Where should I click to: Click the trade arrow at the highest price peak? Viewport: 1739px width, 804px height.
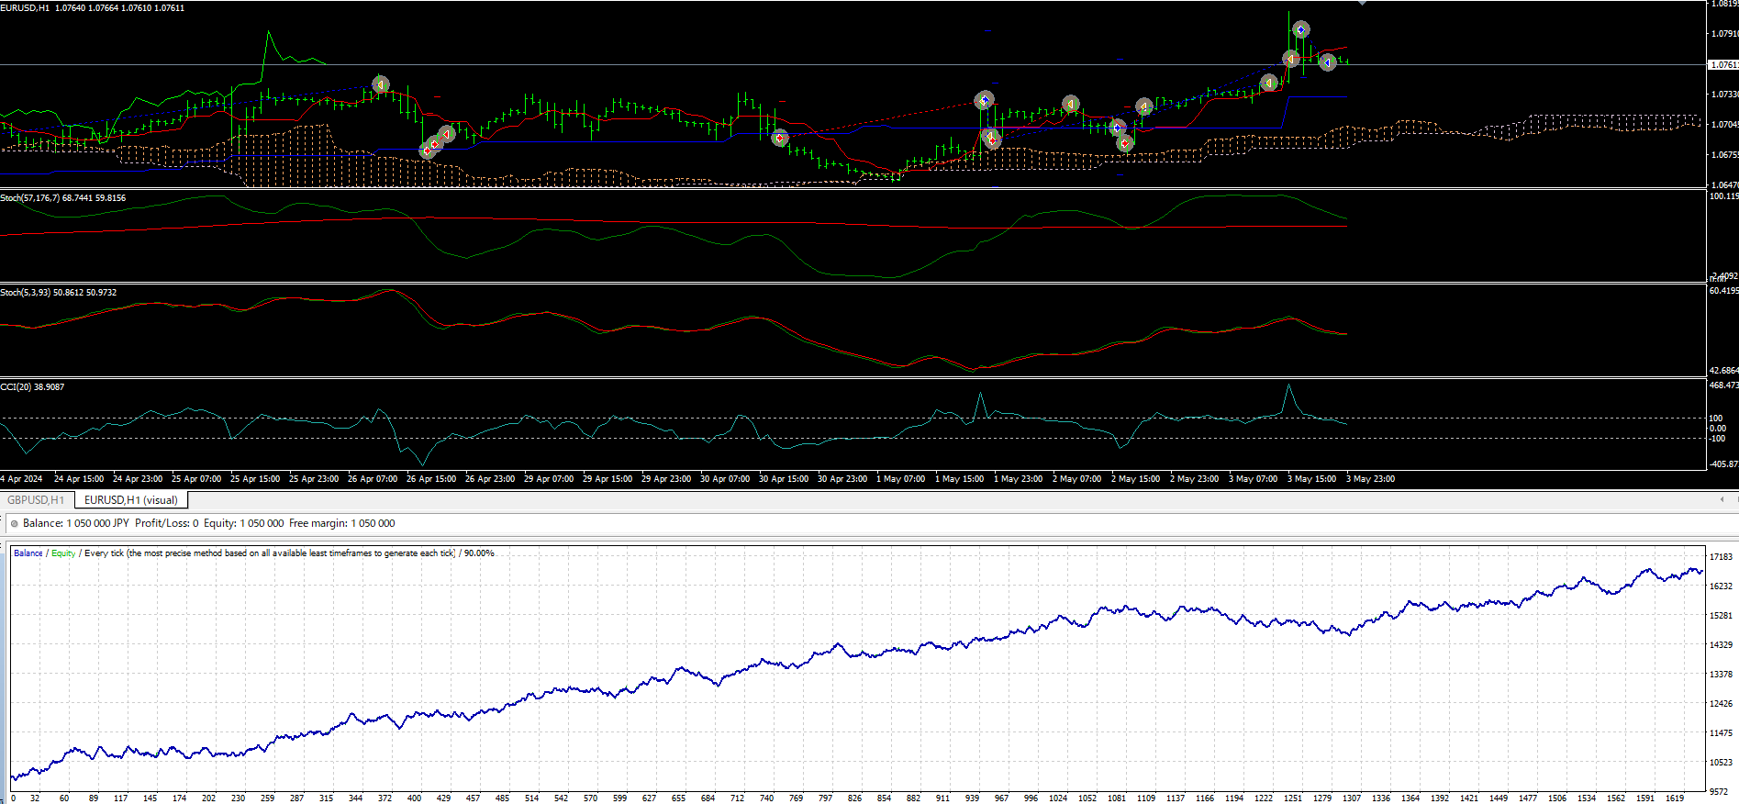pos(1300,30)
